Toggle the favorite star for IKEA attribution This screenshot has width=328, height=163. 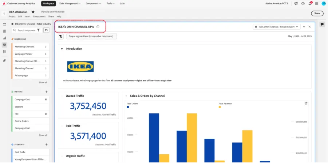coord(33,12)
